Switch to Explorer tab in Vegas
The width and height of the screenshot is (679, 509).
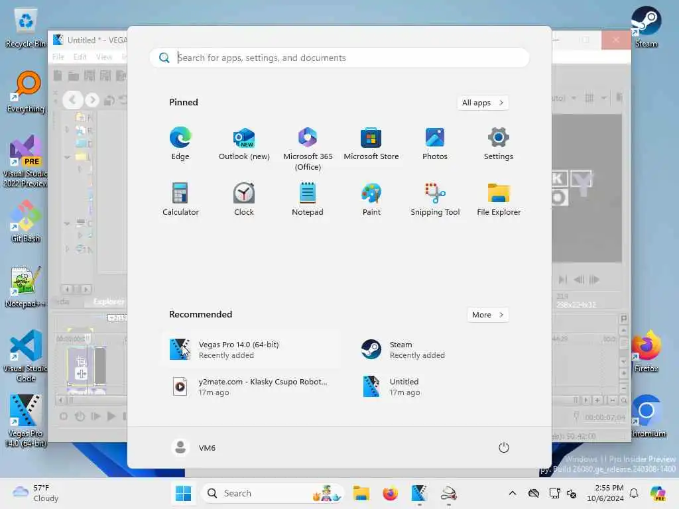[108, 302]
